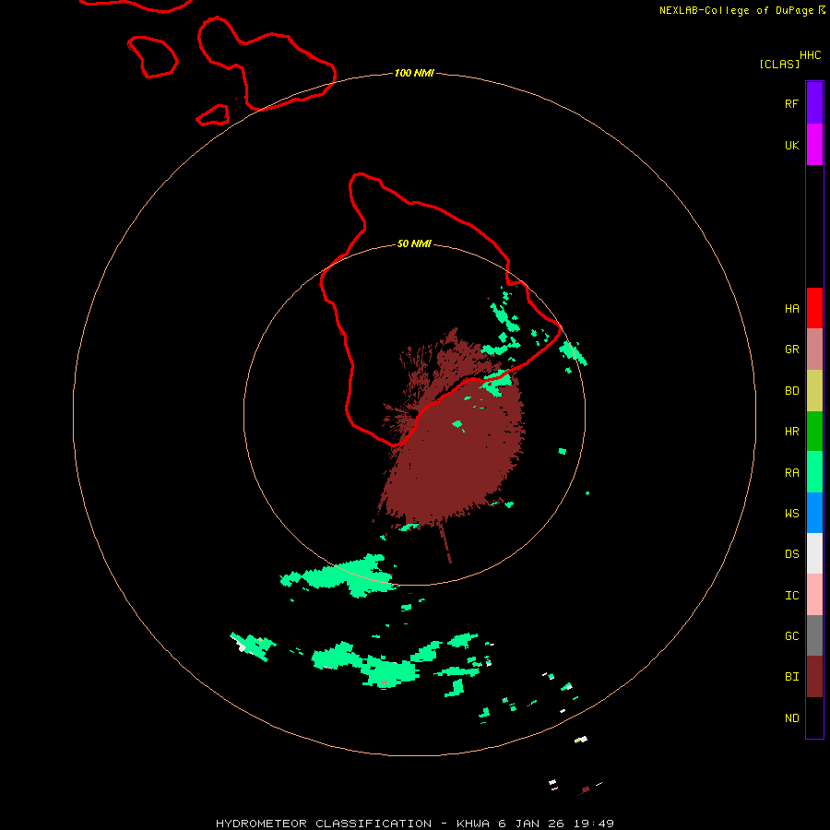Click the 50 NMI range ring label
Image resolution: width=830 pixels, height=830 pixels.
(x=414, y=243)
